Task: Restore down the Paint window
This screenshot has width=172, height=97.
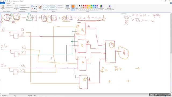Action: [x=166, y=1]
